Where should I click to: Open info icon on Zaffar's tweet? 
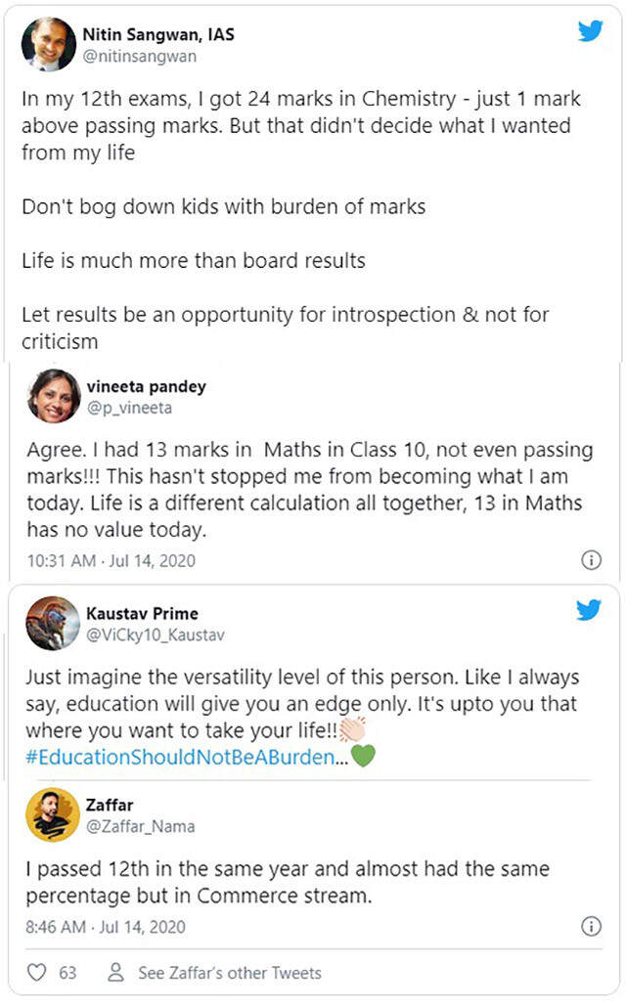pyautogui.click(x=591, y=926)
